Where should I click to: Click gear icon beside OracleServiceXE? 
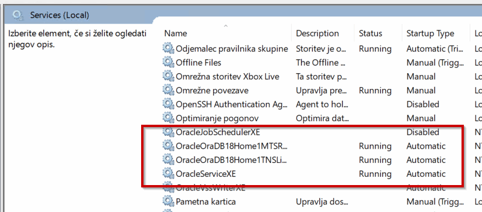[168, 174]
